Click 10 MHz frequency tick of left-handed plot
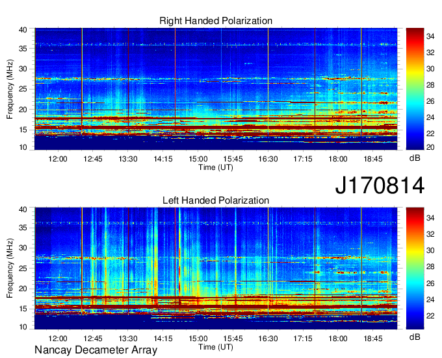 23,327
